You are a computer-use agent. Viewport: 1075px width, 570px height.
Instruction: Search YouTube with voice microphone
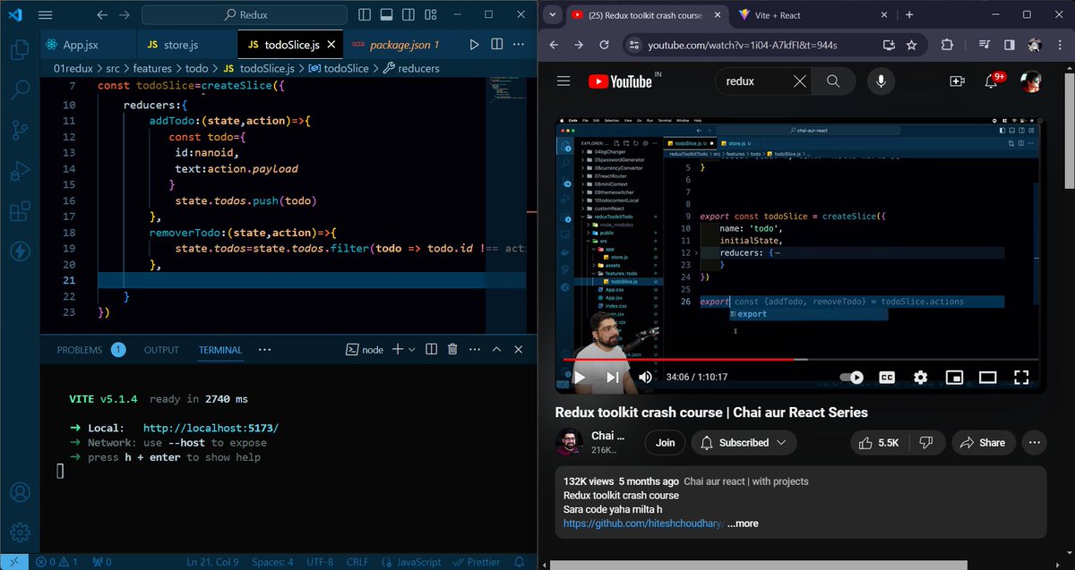click(881, 81)
